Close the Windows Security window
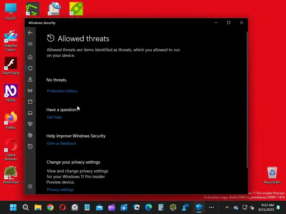The image size is (286, 214). [x=242, y=23]
